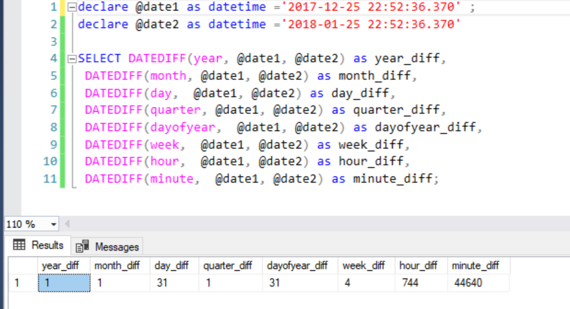Click the week datepart on line 9
Image resolution: width=570 pixels, height=309 pixels.
pos(165,145)
